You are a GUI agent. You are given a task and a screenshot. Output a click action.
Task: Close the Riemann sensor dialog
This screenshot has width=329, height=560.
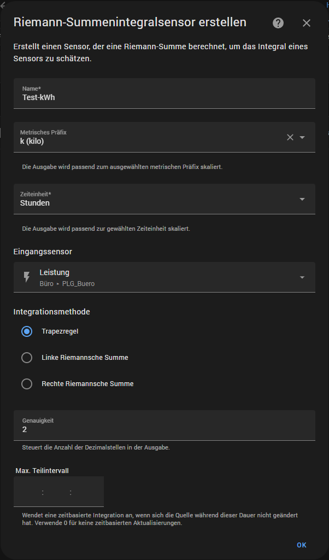pyautogui.click(x=307, y=23)
